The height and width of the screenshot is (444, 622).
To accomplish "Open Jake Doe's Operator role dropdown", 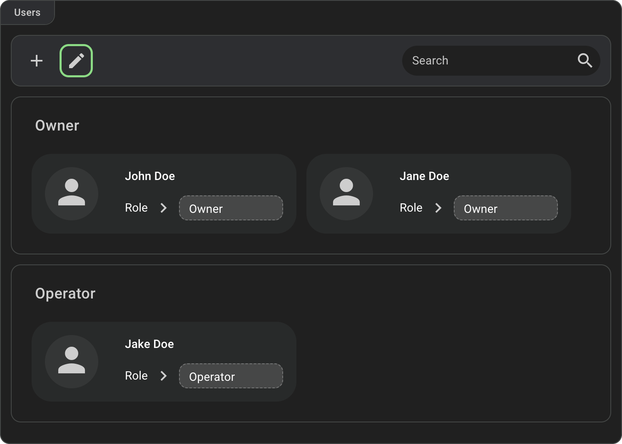I will point(231,376).
